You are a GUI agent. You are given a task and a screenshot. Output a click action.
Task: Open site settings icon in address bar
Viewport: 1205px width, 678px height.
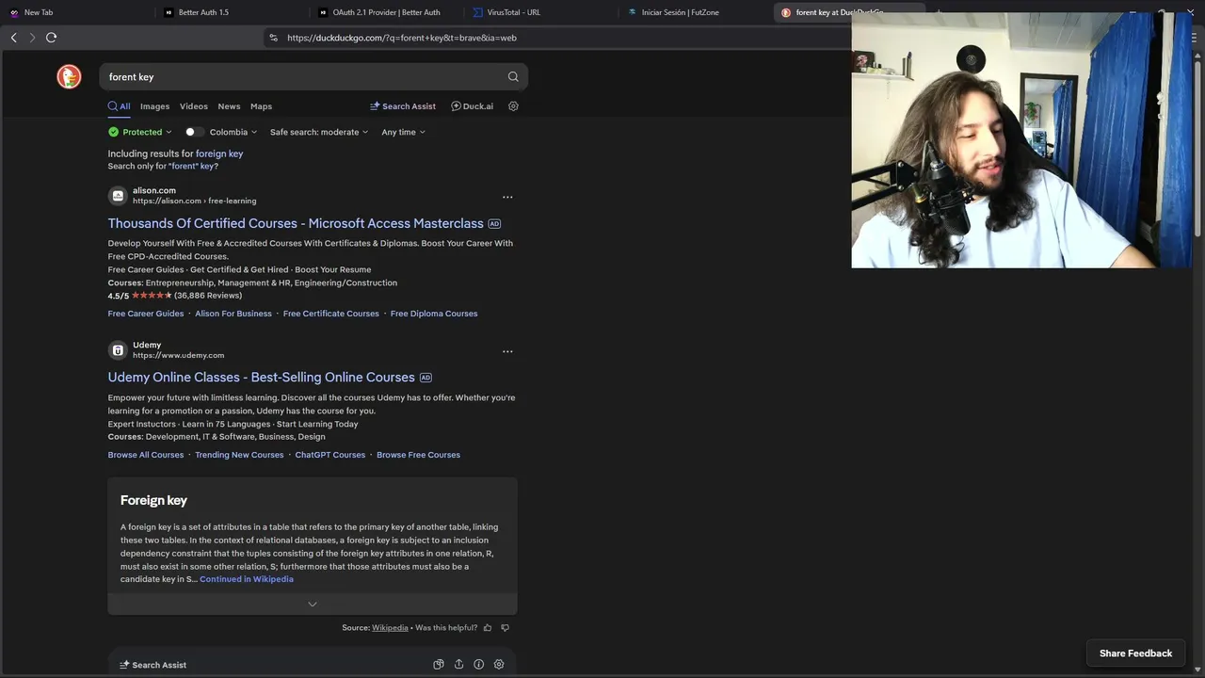click(x=273, y=38)
